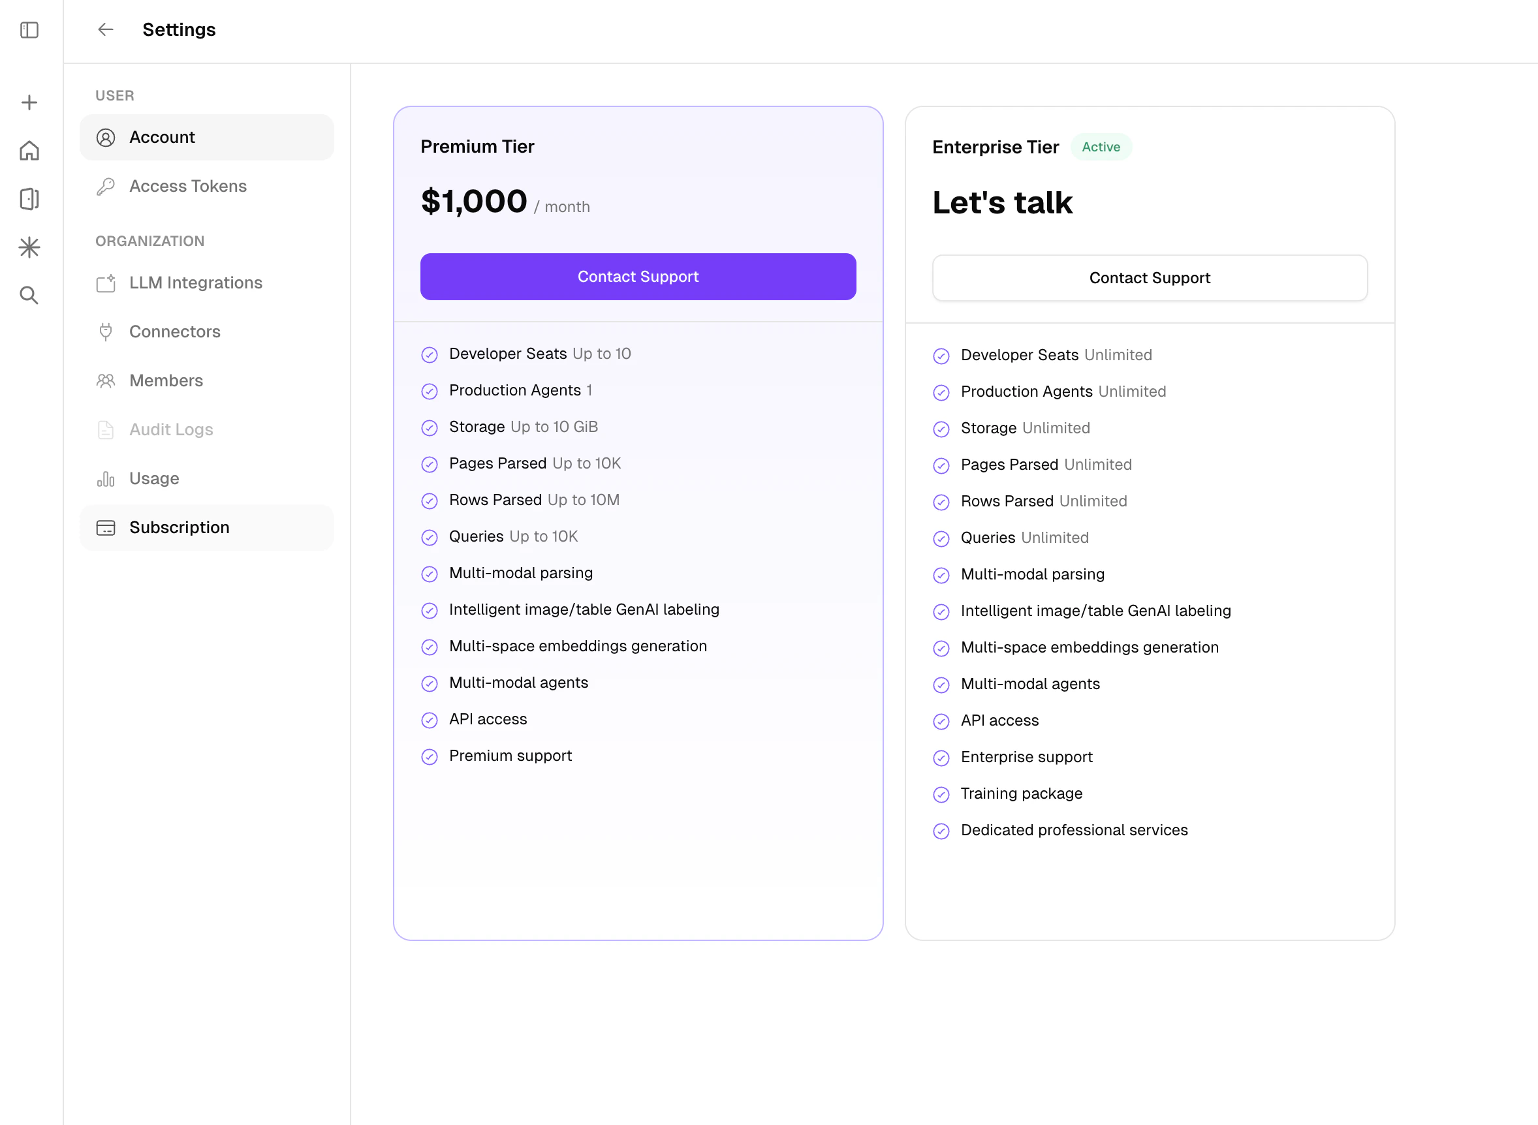1538x1125 pixels.
Task: Select the home icon in left rail
Action: [29, 150]
